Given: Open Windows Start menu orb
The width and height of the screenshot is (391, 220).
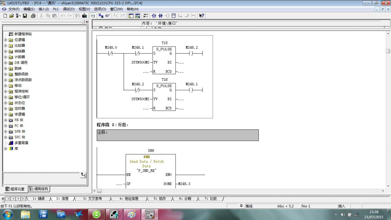Looking at the screenshot, I should (x=7, y=214).
